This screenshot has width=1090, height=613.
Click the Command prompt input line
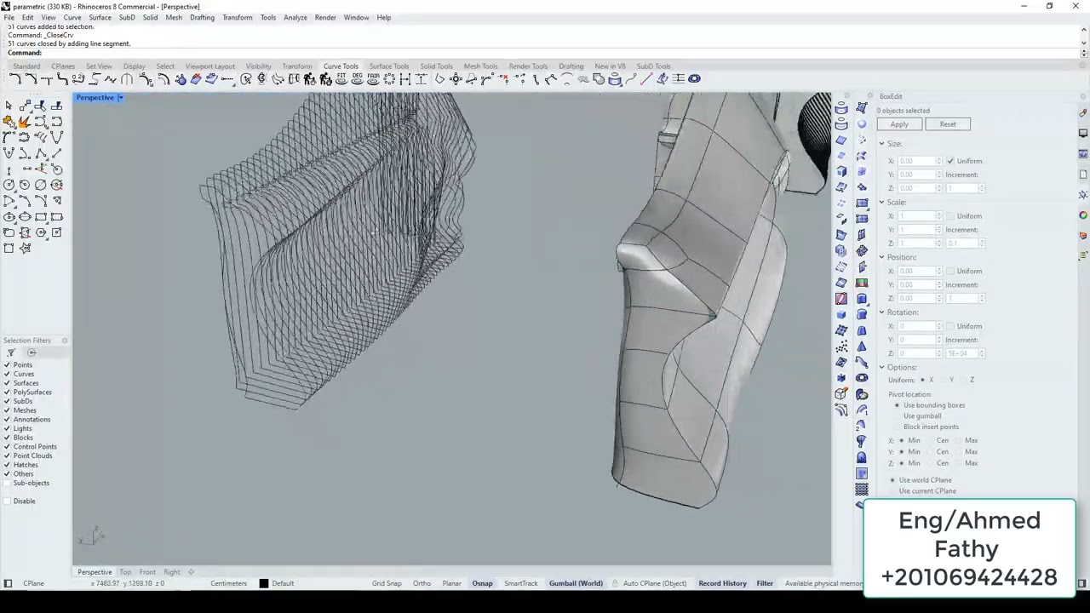click(545, 53)
